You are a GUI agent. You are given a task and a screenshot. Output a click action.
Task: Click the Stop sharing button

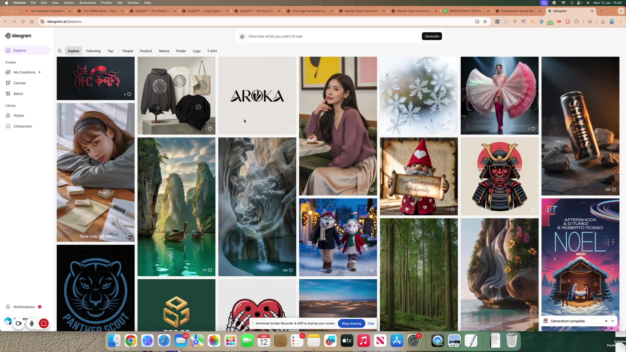click(x=351, y=324)
